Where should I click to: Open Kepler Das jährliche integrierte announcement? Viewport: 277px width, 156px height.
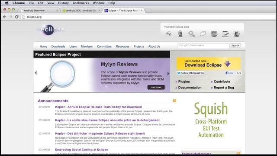pos(100,133)
